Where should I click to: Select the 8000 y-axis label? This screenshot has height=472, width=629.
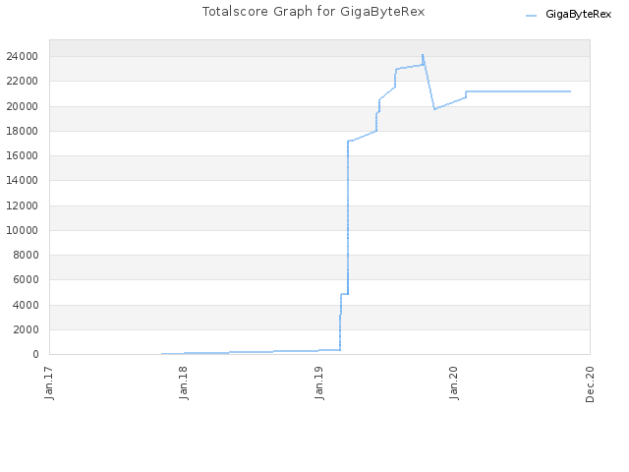point(26,255)
